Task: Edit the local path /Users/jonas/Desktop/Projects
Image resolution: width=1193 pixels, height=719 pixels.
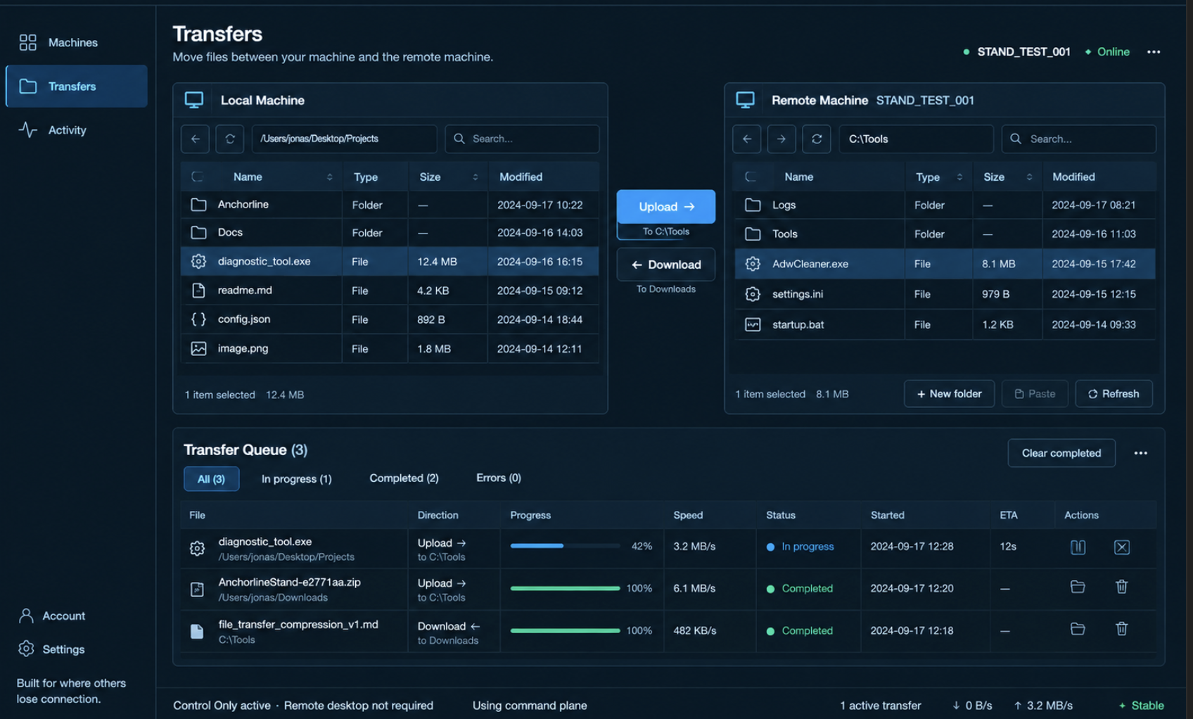Action: click(344, 139)
